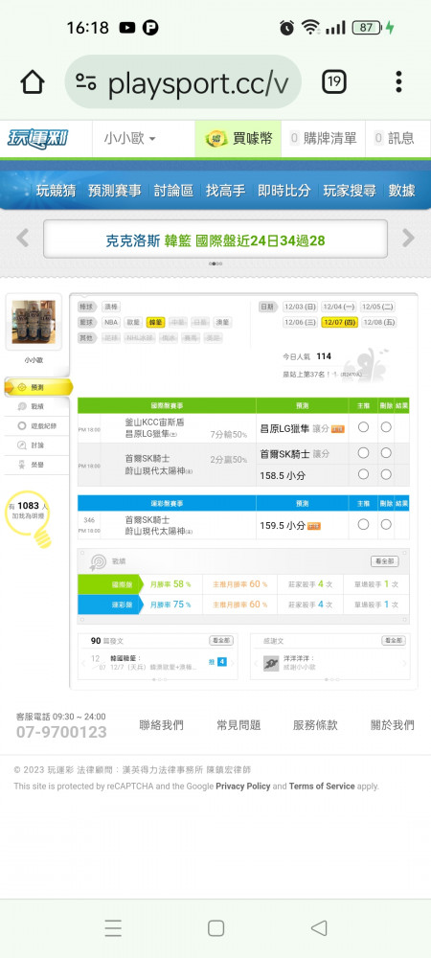Select 主推 radio for 首爾SK騎士 讓分
Screen dimensions: 431x958
click(363, 453)
